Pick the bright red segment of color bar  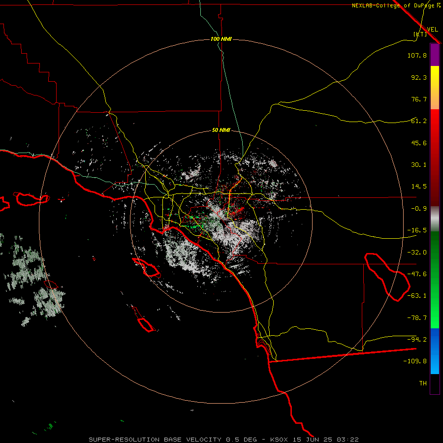[x=435, y=119]
